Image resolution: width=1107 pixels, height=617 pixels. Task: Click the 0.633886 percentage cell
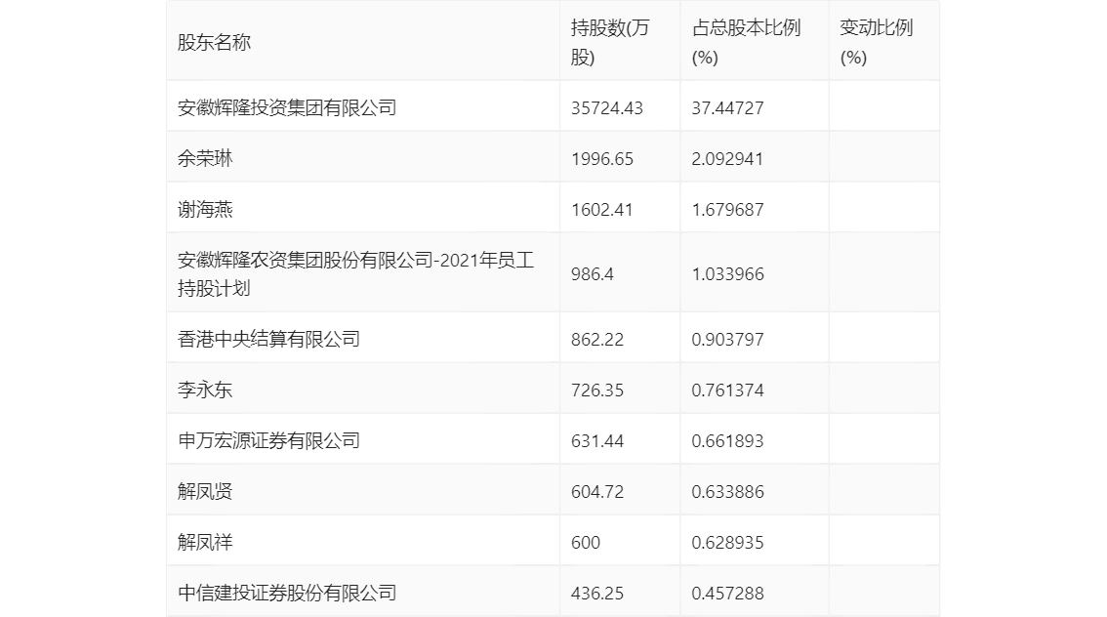coord(727,492)
